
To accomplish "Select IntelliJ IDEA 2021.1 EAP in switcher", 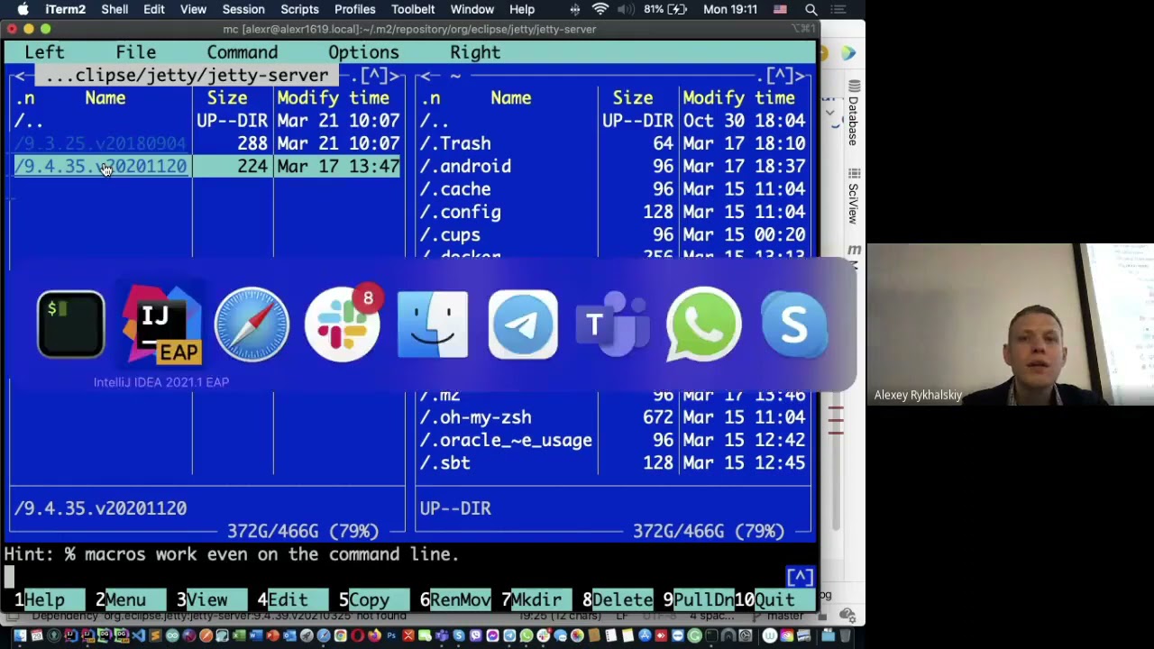I will (161, 324).
